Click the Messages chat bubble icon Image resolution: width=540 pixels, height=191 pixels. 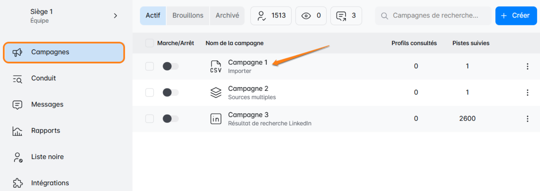[18, 105]
